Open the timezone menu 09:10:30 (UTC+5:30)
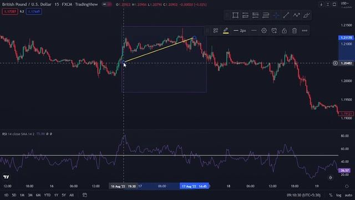The height and width of the screenshot is (200, 355). pyautogui.click(x=303, y=195)
